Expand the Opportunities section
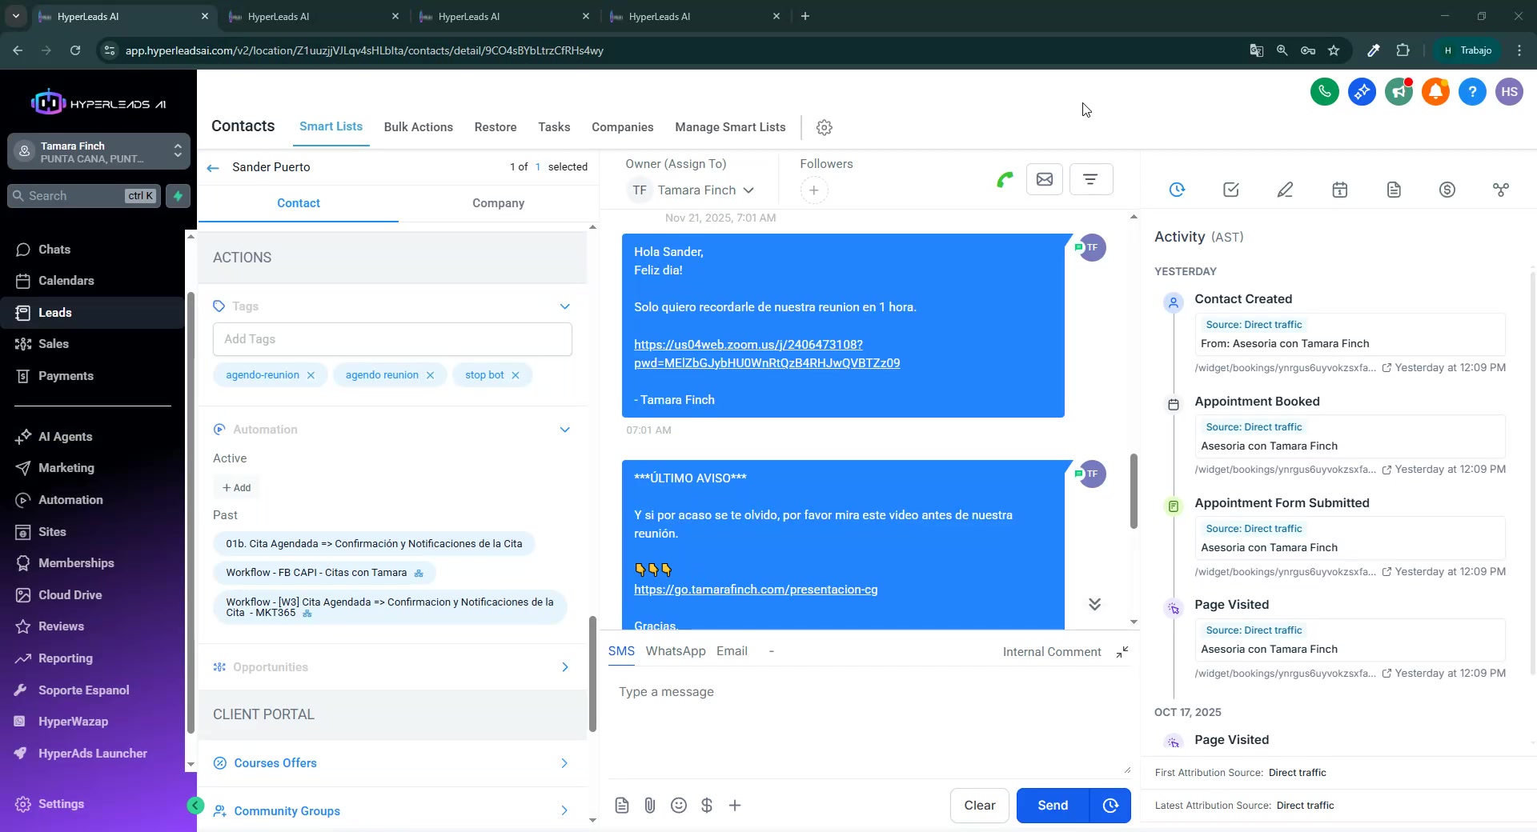 (565, 667)
